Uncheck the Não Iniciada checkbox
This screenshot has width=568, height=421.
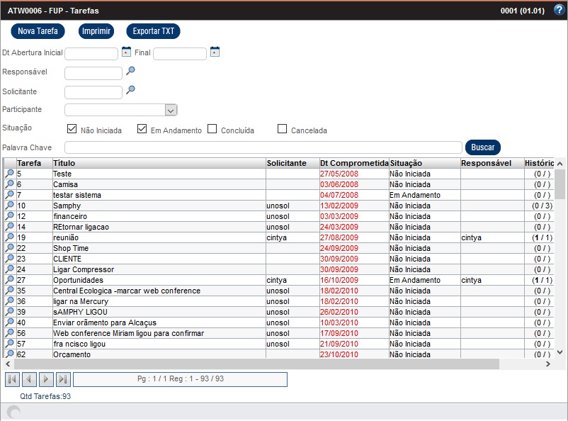point(72,129)
